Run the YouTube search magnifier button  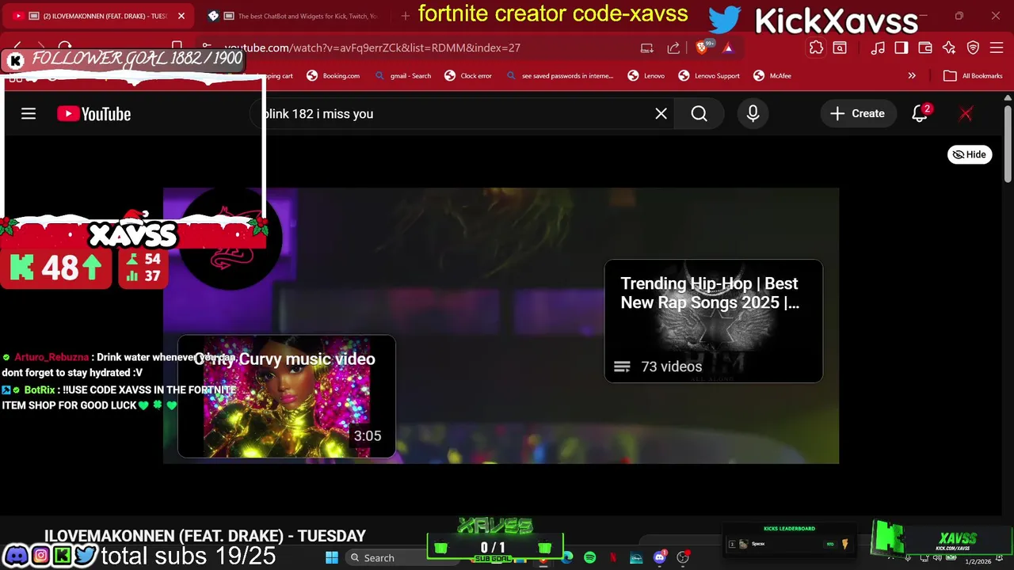[699, 114]
